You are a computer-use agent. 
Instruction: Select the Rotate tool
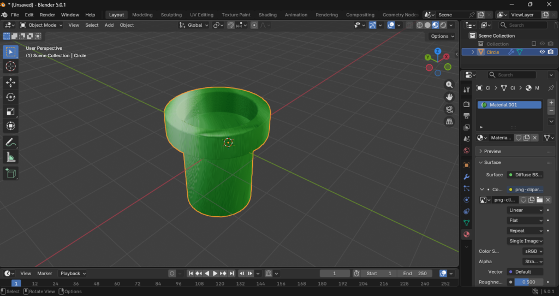click(x=10, y=97)
